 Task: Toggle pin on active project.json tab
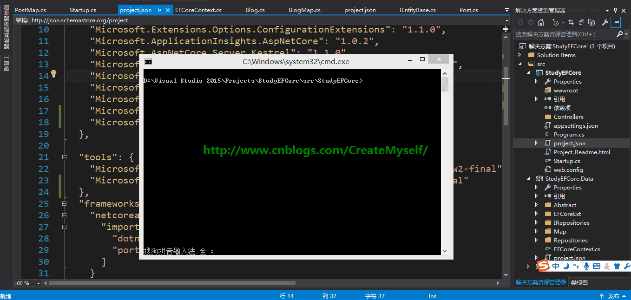(x=159, y=10)
